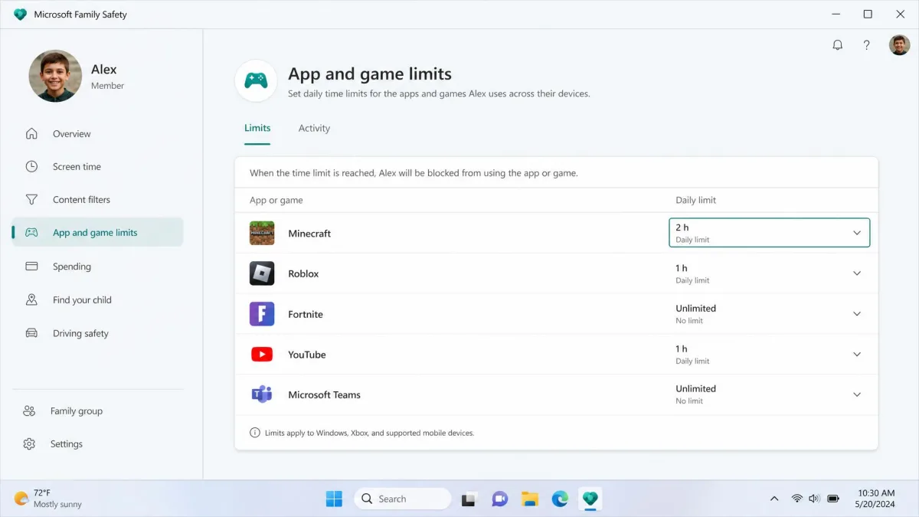Click the Roblox app name
Viewport: 919px width, 517px height.
pyautogui.click(x=303, y=274)
